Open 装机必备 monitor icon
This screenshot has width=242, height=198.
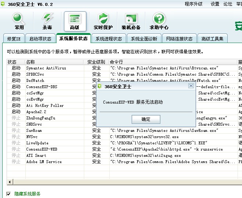[131, 21]
